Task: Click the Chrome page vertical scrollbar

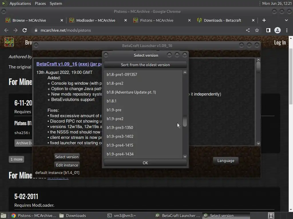Action: pos(291,76)
